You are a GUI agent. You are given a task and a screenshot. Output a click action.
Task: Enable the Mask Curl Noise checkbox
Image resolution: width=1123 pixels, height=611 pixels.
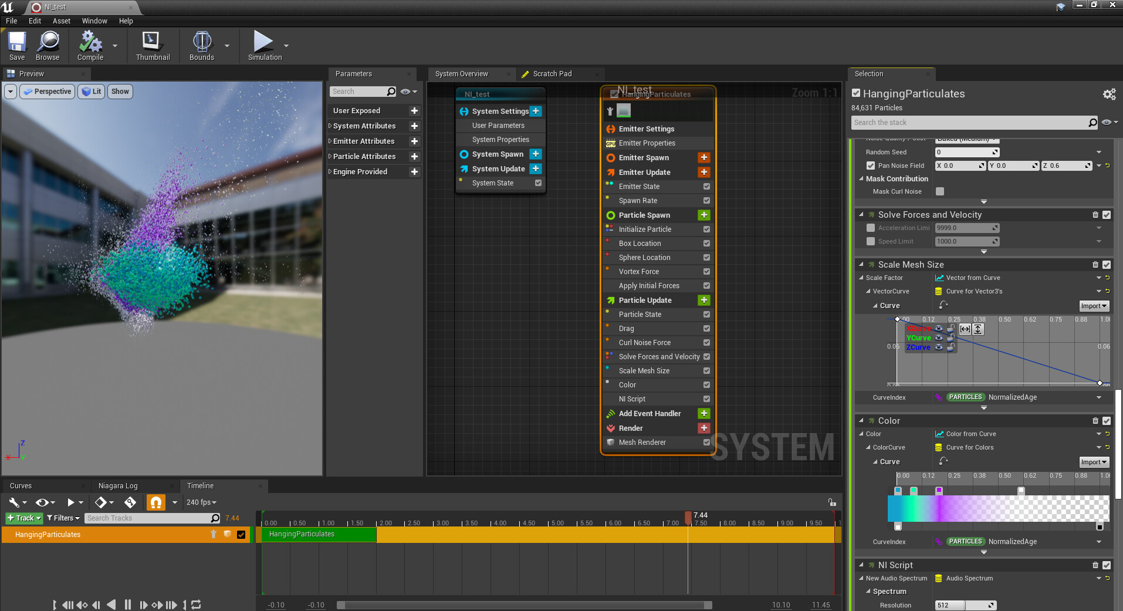940,191
